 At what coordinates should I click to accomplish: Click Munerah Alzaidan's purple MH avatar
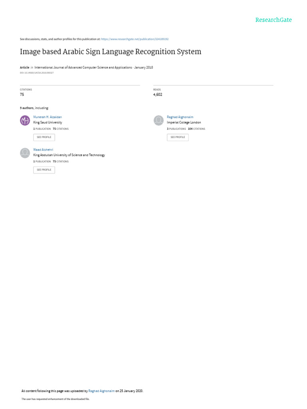click(25, 120)
